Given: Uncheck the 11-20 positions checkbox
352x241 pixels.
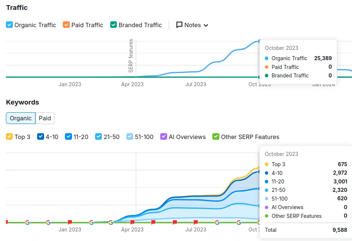Looking at the screenshot, I should [68, 137].
